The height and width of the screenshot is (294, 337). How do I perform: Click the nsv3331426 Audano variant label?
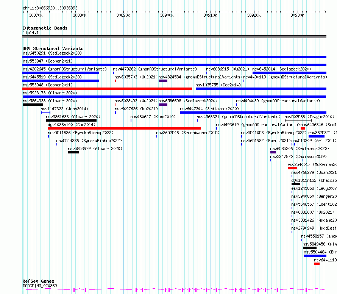[314, 220]
